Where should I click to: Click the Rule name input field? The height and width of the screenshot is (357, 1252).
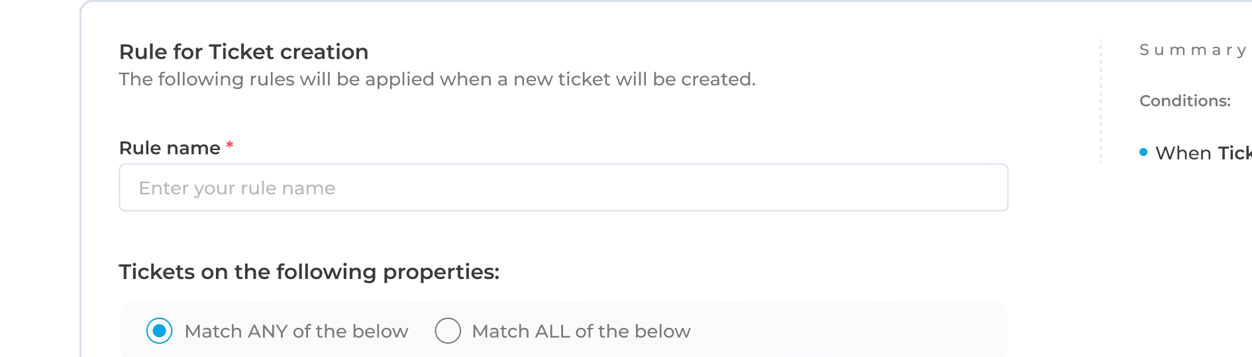(563, 188)
